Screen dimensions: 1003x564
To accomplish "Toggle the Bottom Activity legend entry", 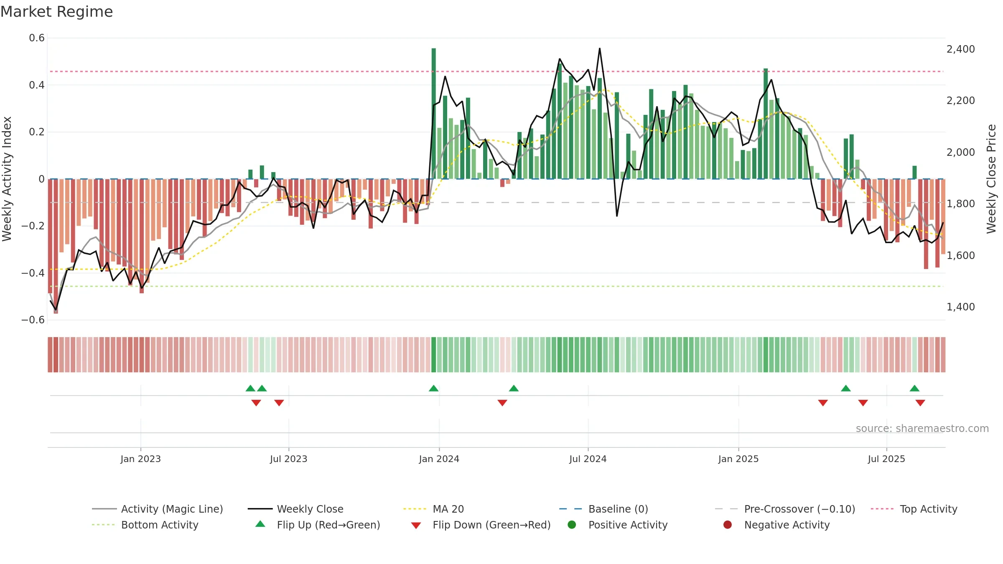I will pyautogui.click(x=145, y=525).
